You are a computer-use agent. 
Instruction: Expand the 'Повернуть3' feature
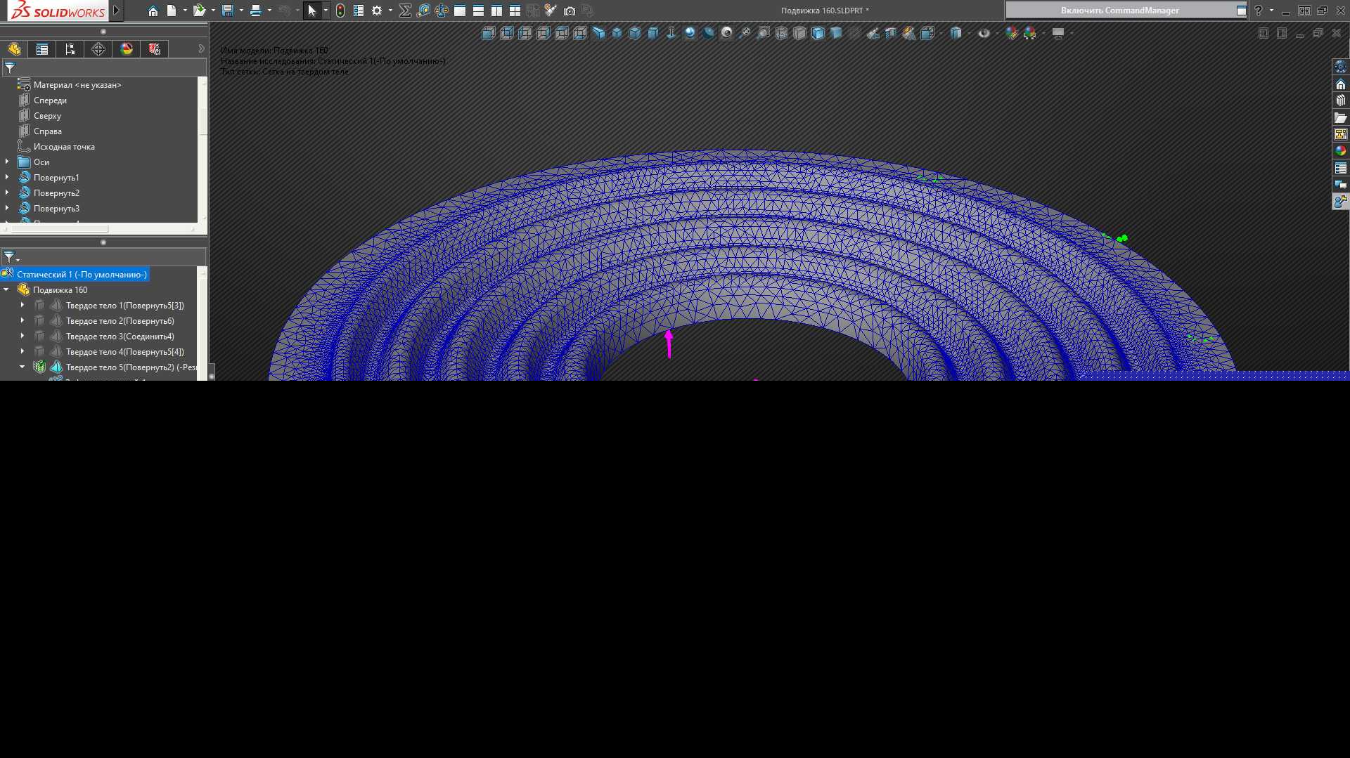(x=7, y=208)
